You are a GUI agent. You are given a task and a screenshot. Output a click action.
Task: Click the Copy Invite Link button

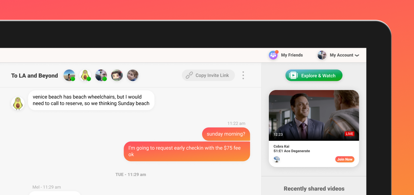208,75
